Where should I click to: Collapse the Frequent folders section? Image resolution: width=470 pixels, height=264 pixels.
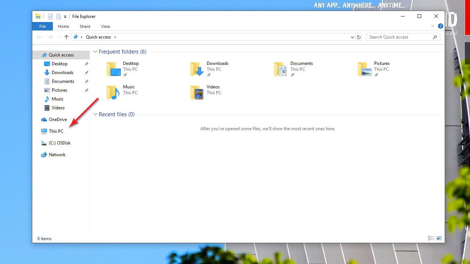pos(95,52)
